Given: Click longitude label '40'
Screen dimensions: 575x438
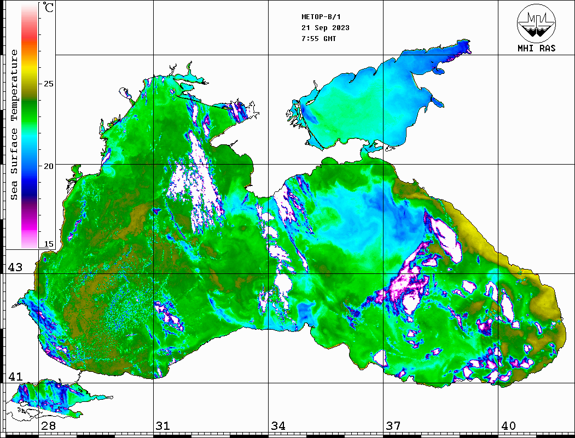Looking at the screenshot, I should coord(508,426).
